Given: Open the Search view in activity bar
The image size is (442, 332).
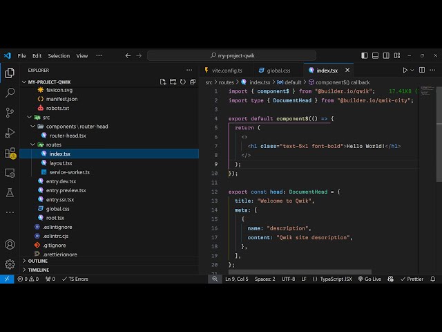Looking at the screenshot, I should [x=10, y=92].
